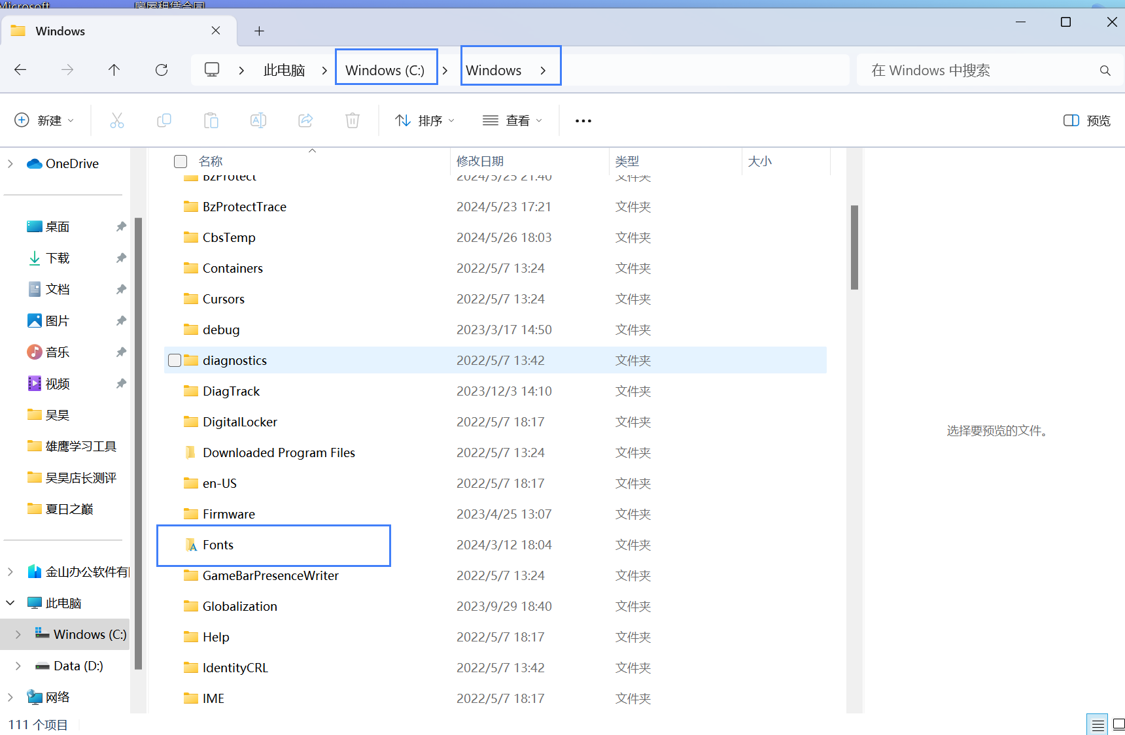The image size is (1125, 735).
Task: Open chevron after 此电脑 in address bar
Action: coord(324,71)
